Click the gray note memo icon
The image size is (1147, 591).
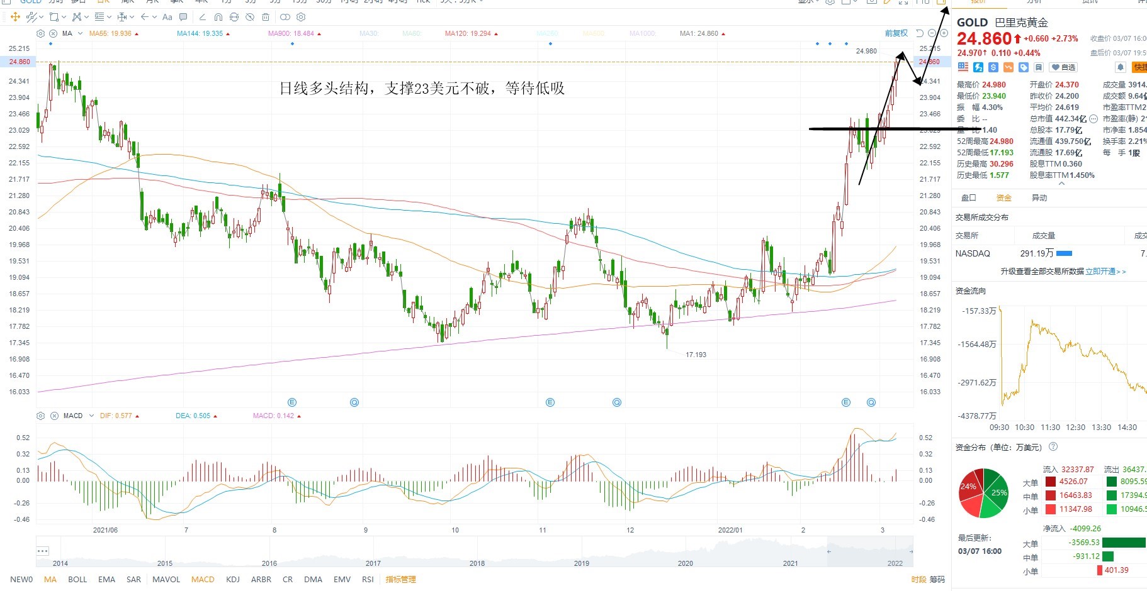[x=1039, y=67]
